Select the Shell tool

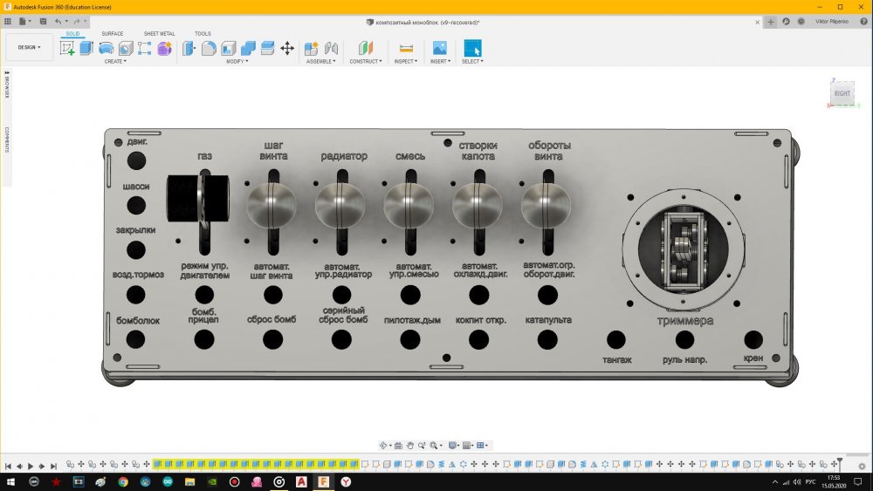(x=228, y=48)
